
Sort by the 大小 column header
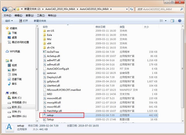pos(146,27)
